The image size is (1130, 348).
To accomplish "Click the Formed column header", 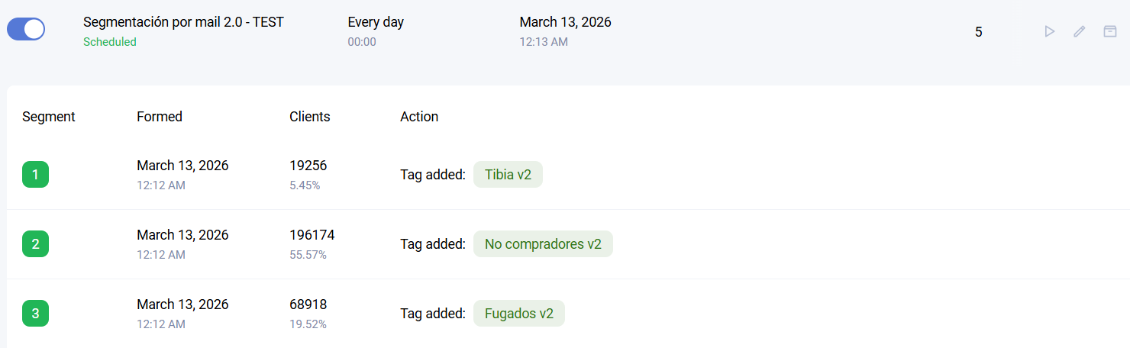I will click(160, 117).
